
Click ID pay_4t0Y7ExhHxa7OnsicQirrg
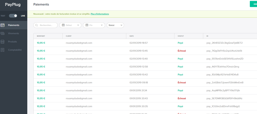[223, 67]
